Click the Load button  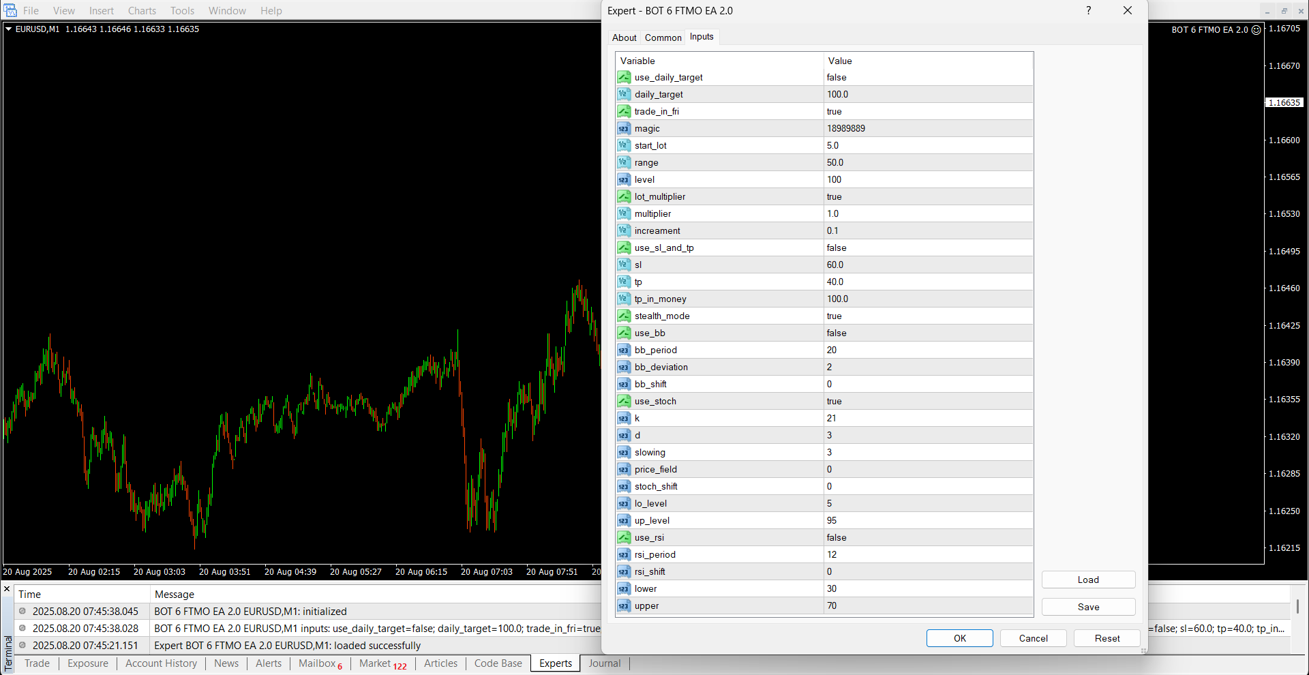point(1088,580)
